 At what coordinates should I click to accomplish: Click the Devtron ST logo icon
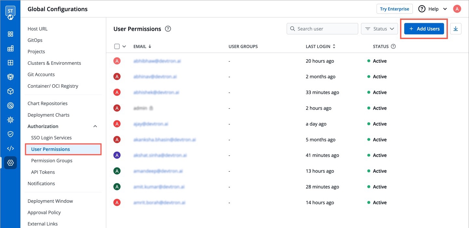pyautogui.click(x=10, y=12)
